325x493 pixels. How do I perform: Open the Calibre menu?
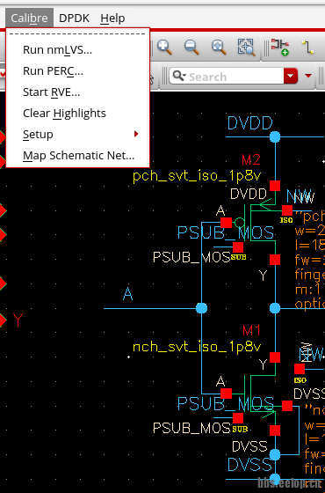pyautogui.click(x=29, y=18)
